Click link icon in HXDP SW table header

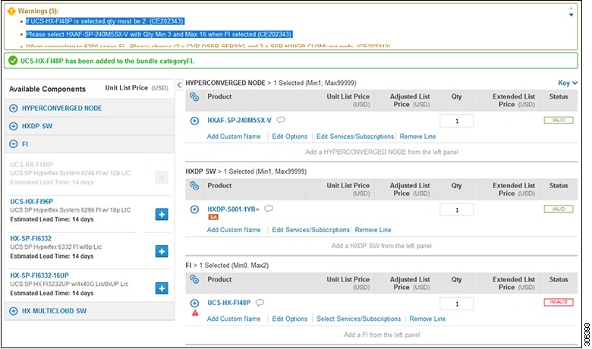point(194,186)
